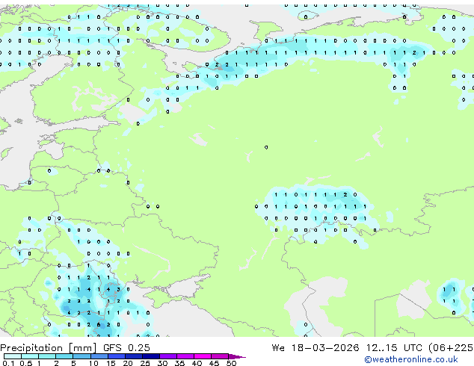Screen dimensions: 474x366
Task: Click the '45' legend scale label
Action: click(214, 363)
